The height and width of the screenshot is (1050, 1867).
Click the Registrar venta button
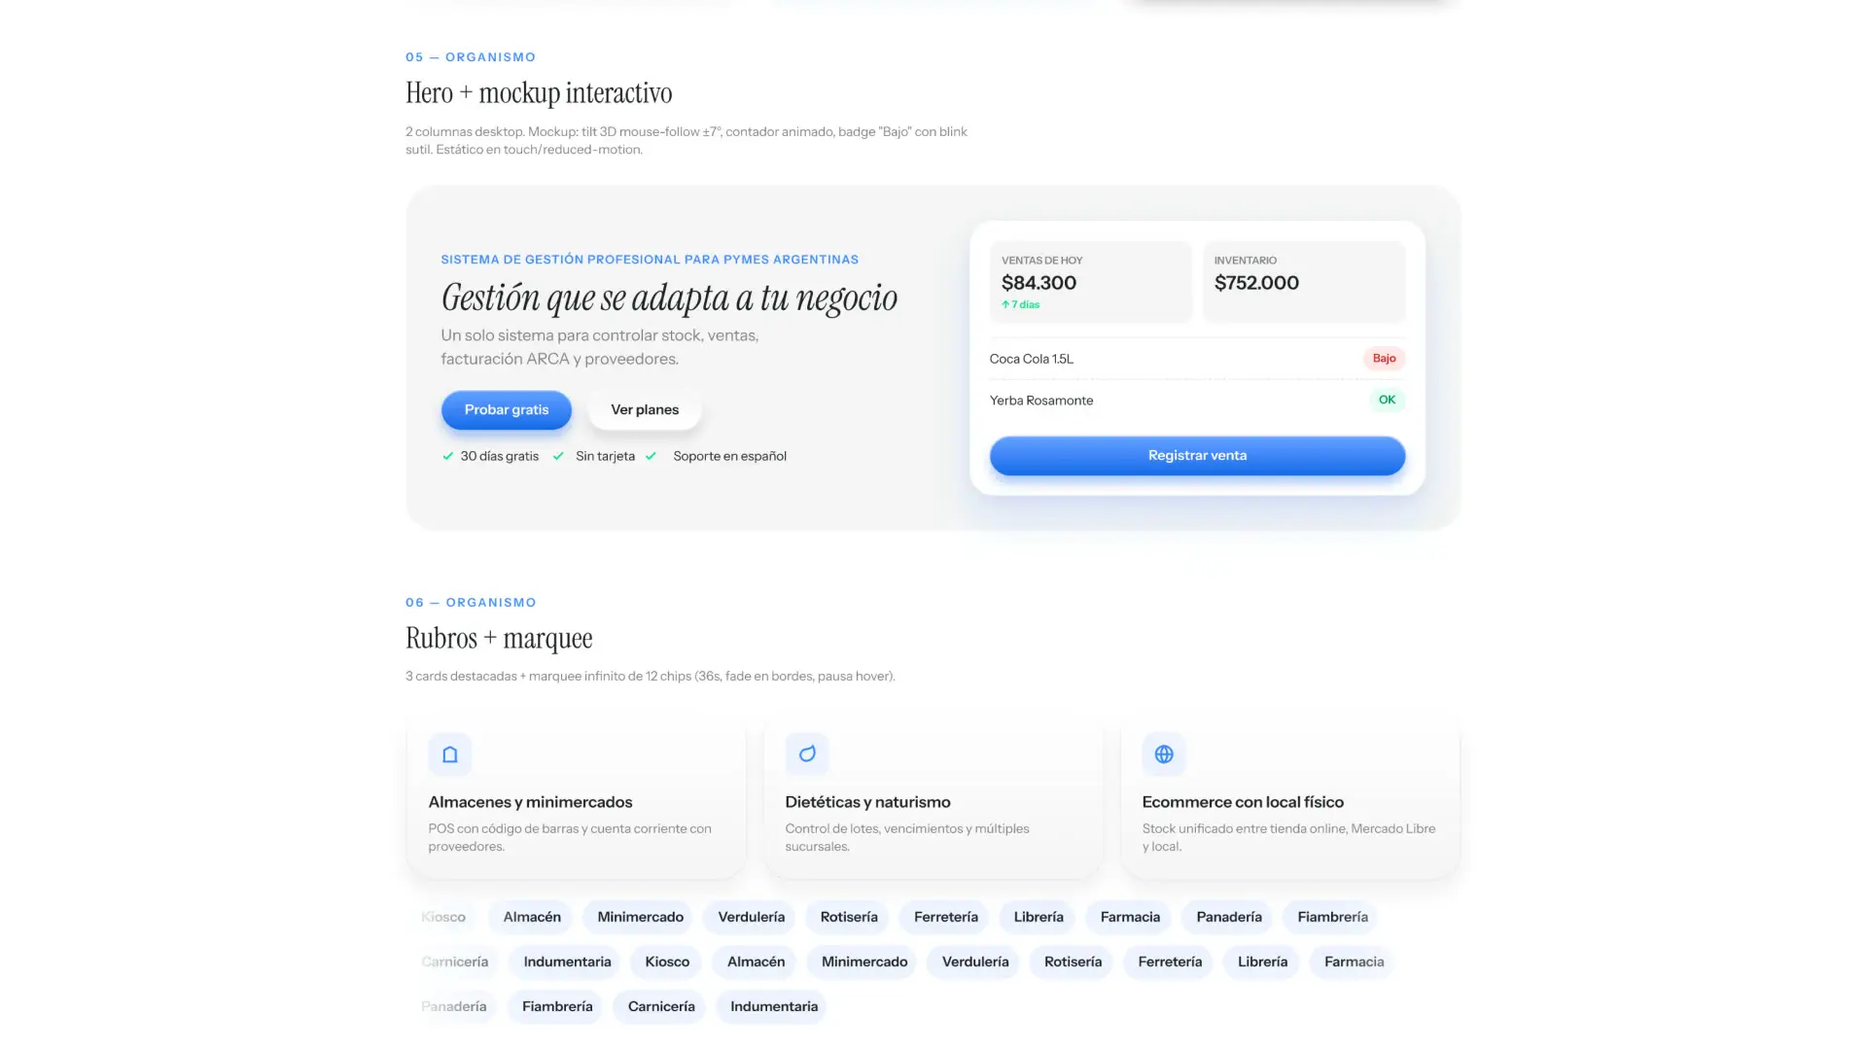(x=1197, y=456)
